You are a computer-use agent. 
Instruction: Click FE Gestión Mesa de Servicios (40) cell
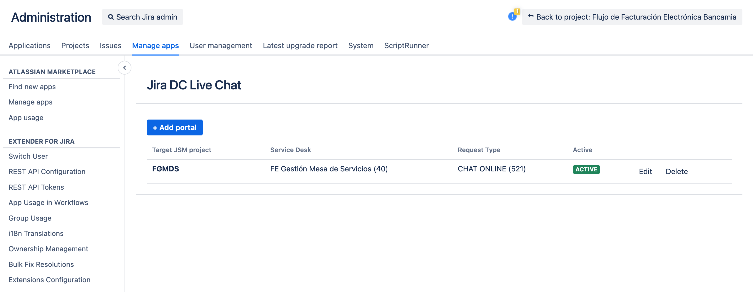tap(329, 169)
